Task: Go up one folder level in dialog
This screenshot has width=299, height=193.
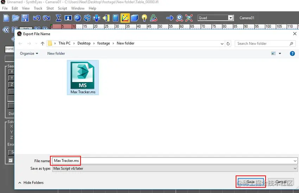Action: click(x=42, y=44)
